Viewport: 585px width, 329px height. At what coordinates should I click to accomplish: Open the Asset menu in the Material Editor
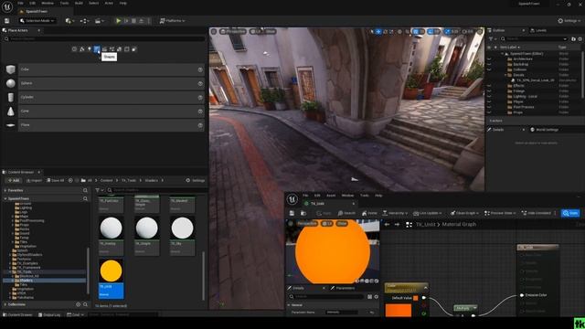coord(331,196)
